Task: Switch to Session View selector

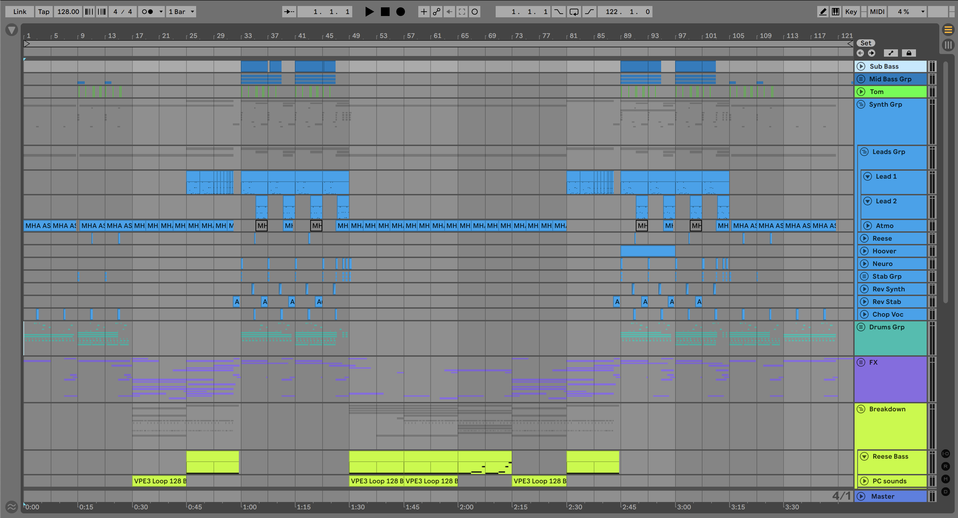Action: pyautogui.click(x=948, y=45)
